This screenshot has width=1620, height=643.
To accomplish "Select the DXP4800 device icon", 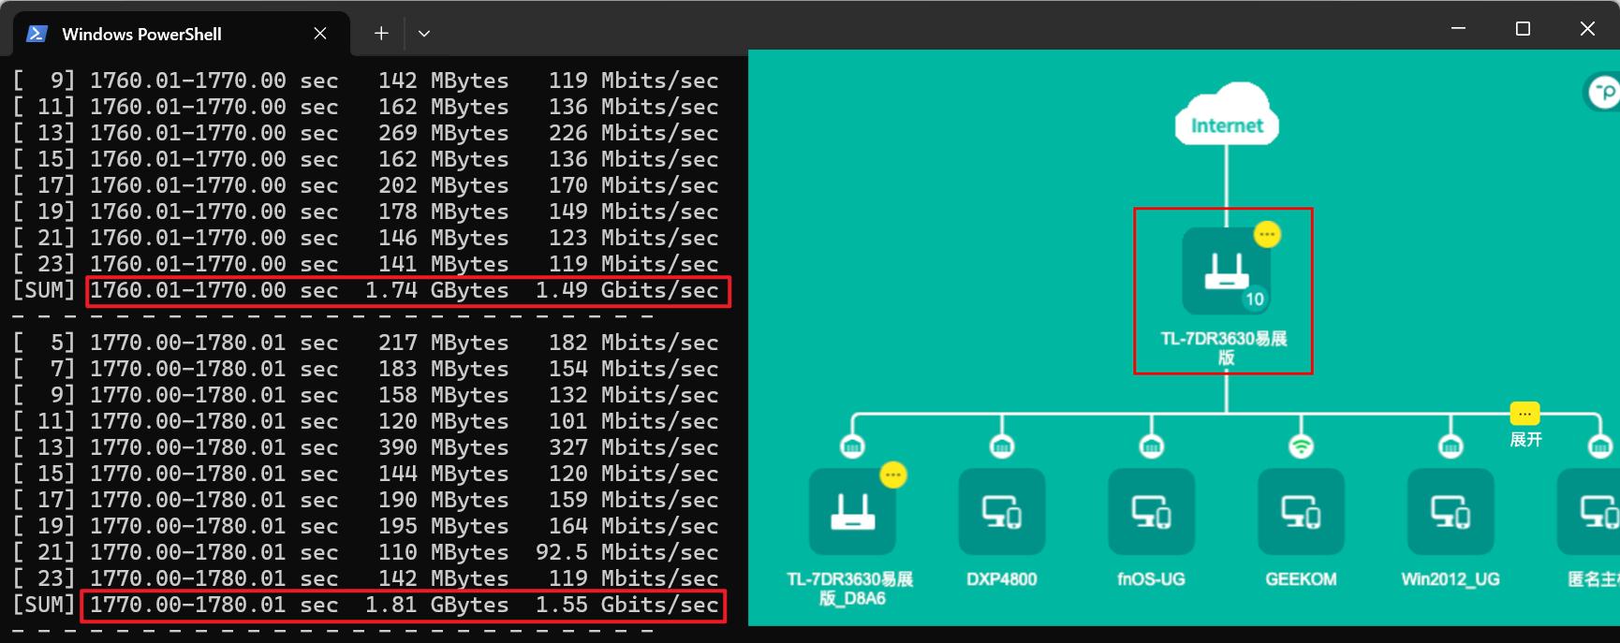I will click(1002, 512).
